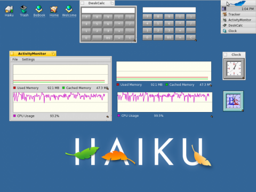Click the desktop CPU graph replicant's handle

coord(212,116)
